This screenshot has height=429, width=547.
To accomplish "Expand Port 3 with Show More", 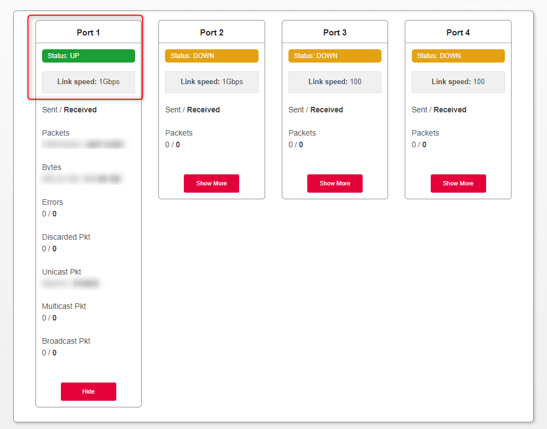I will pos(334,183).
